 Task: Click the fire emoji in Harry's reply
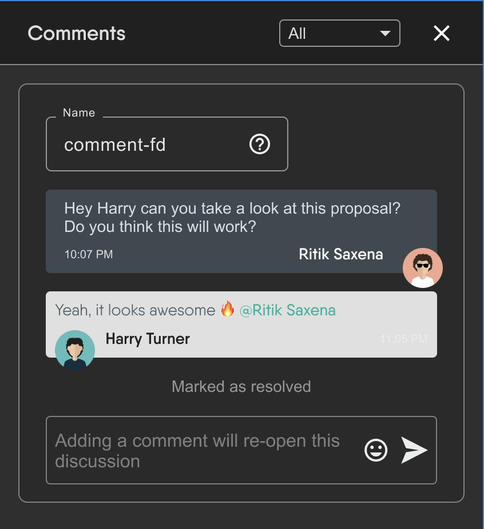pos(228,310)
